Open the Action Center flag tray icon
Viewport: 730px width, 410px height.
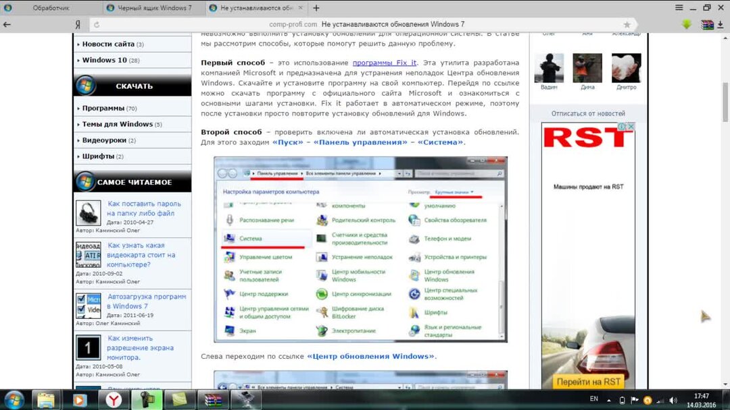coord(634,400)
